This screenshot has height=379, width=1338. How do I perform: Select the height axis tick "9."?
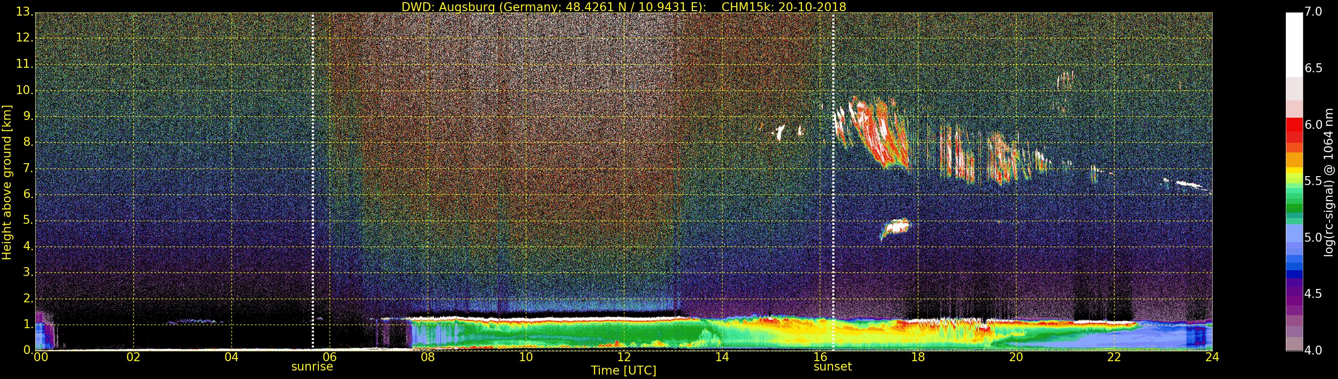click(28, 116)
